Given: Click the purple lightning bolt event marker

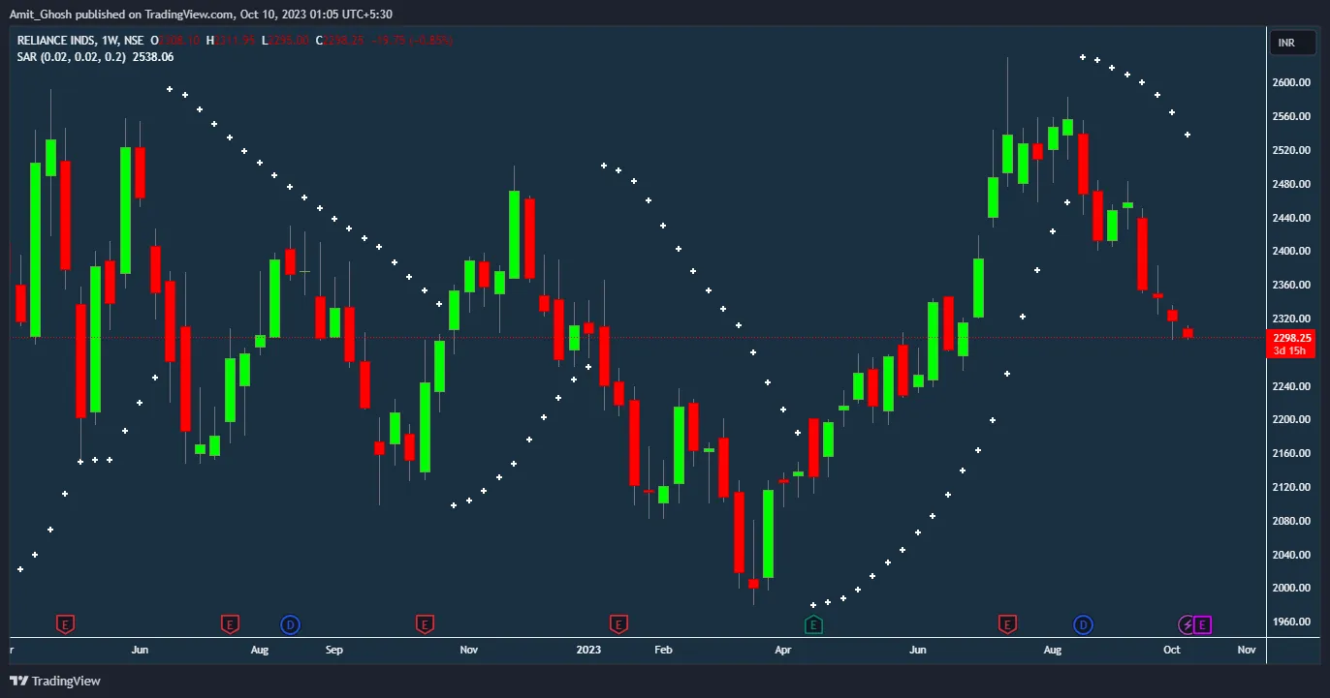Looking at the screenshot, I should coord(1187,624).
